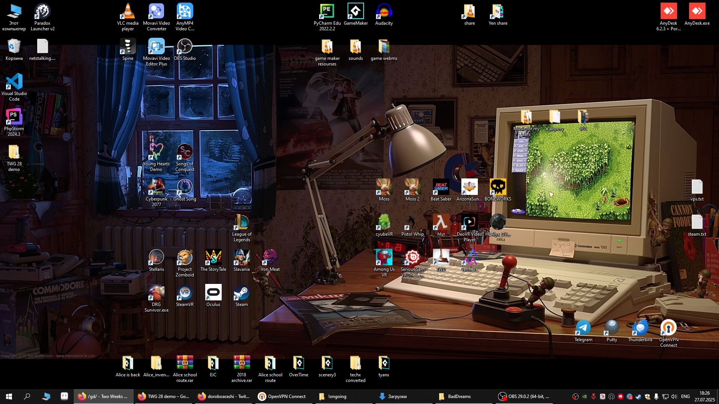Open the Telegram desktop shortcut
The image size is (719, 404).
pos(583,328)
